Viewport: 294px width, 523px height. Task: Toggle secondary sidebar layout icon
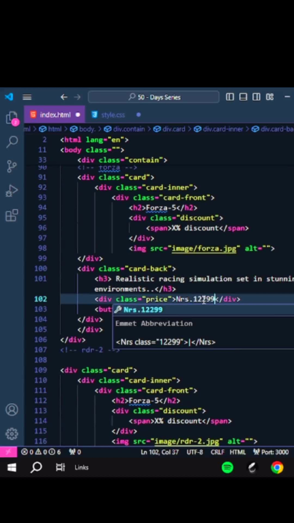tap(256, 97)
